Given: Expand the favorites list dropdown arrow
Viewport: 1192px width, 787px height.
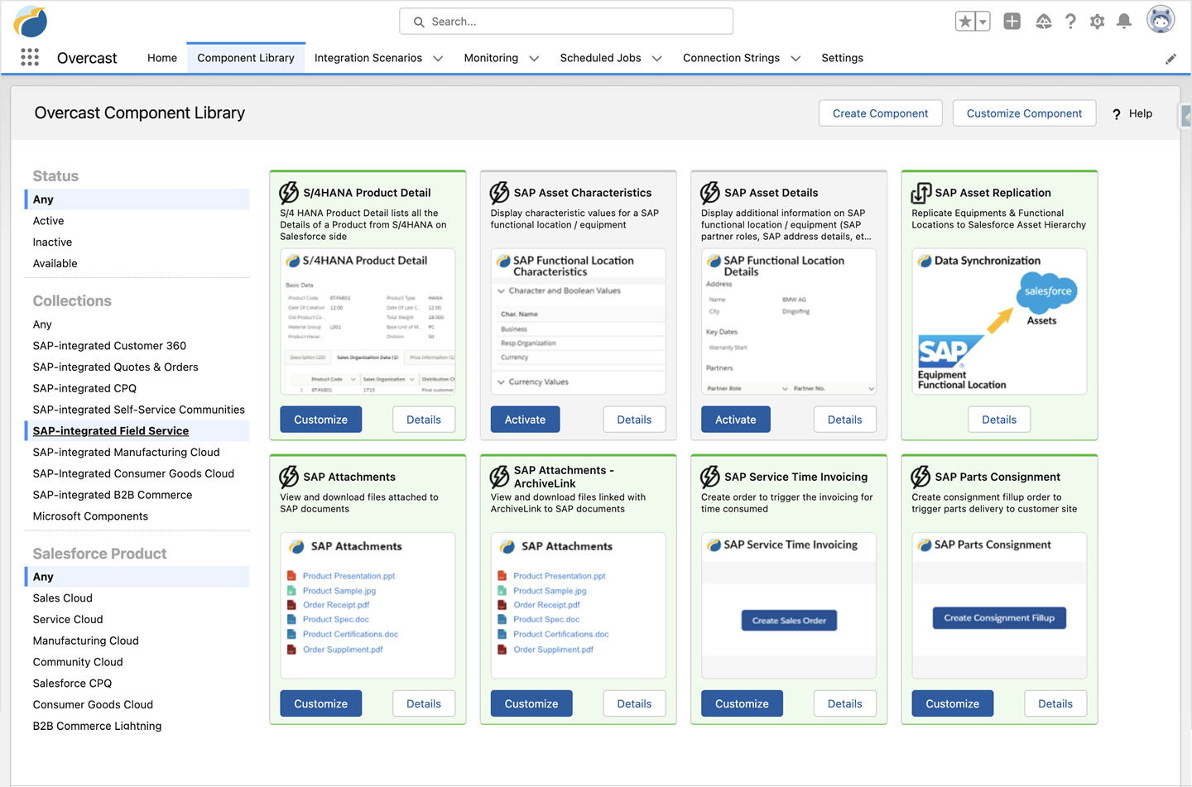Looking at the screenshot, I should point(983,22).
